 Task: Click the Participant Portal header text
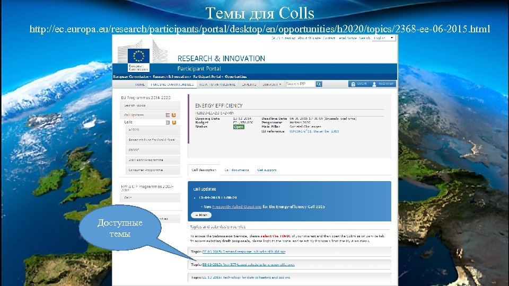coord(199,69)
